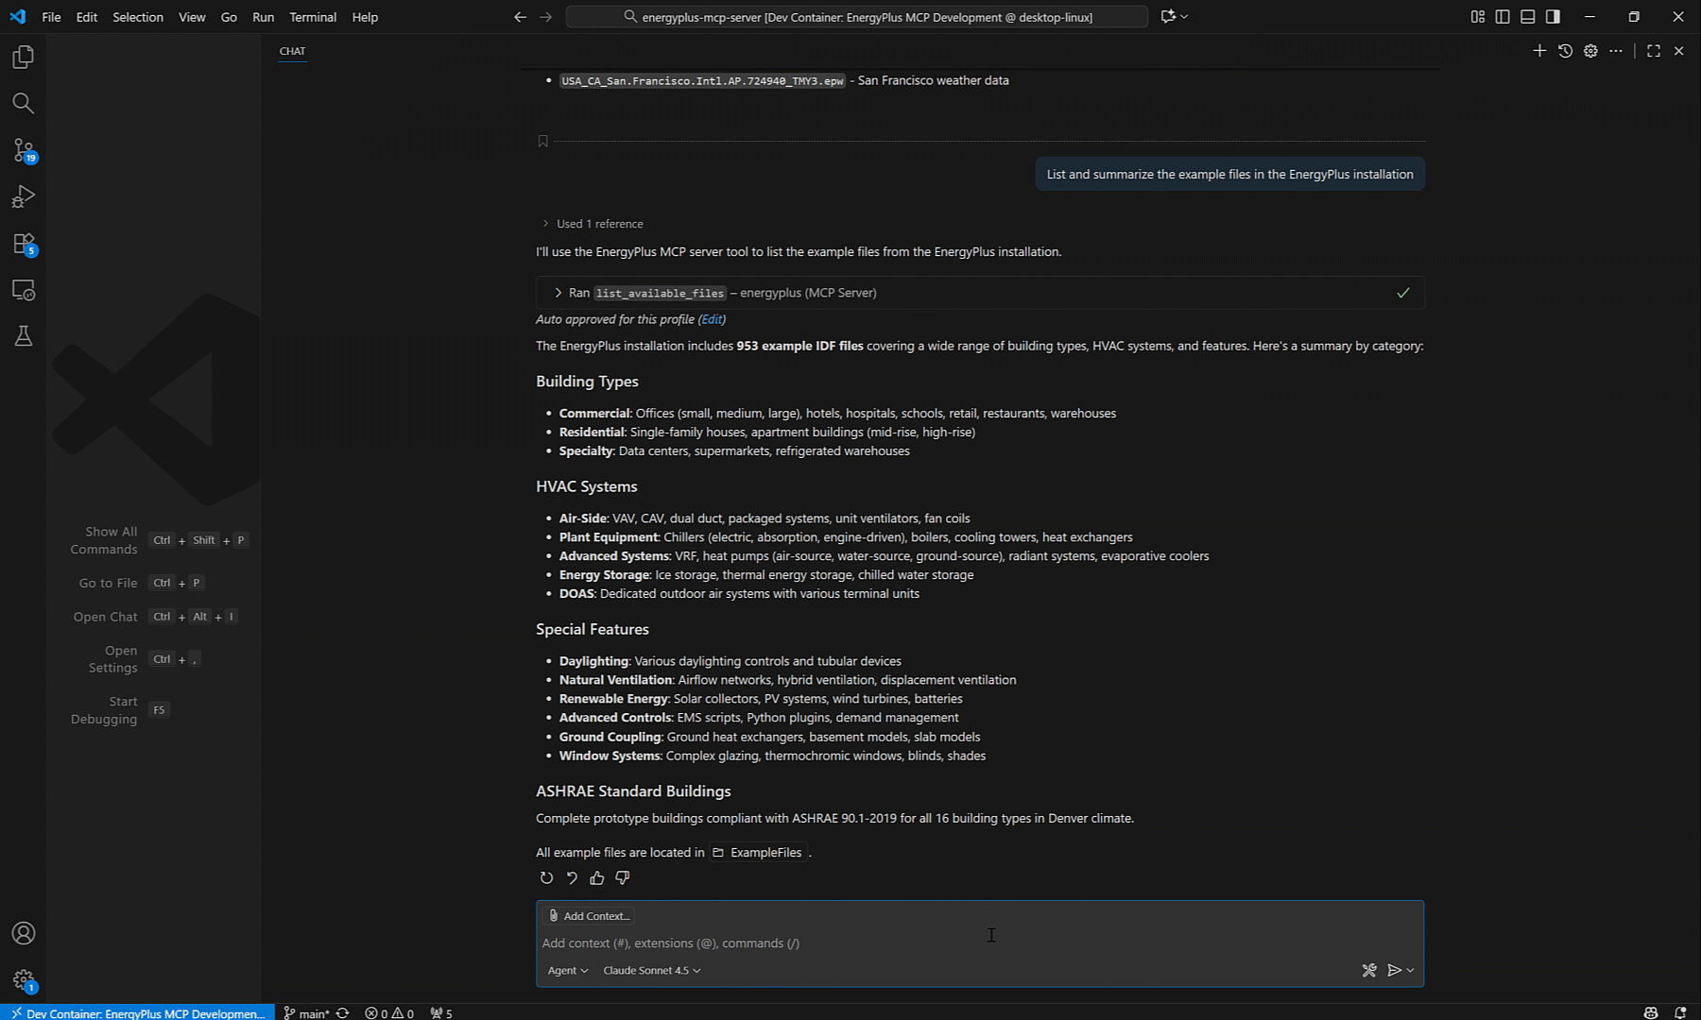Open the Testing flask view

click(24, 336)
